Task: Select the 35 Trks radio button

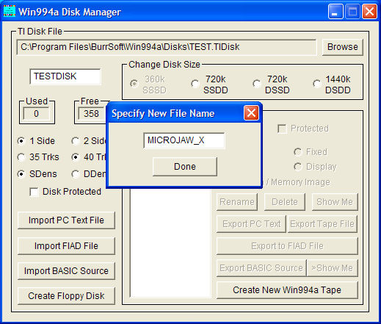Action: [21, 157]
